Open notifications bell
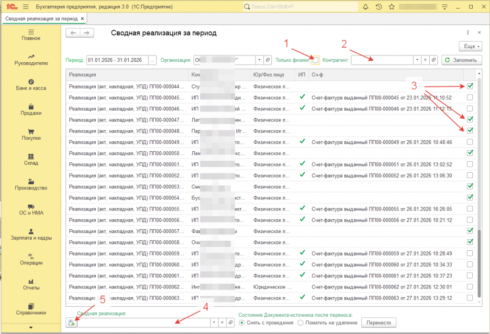This screenshot has height=334, width=490. click(x=365, y=7)
